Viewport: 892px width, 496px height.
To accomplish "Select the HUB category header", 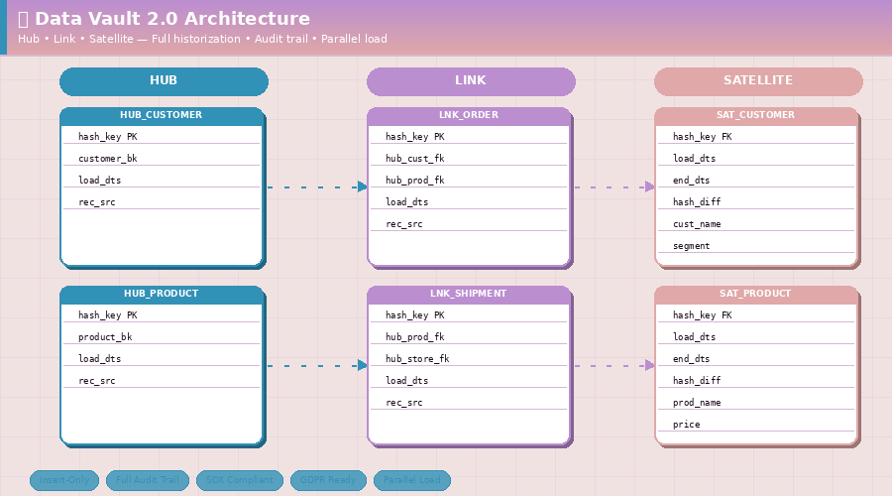I will 164,81.
